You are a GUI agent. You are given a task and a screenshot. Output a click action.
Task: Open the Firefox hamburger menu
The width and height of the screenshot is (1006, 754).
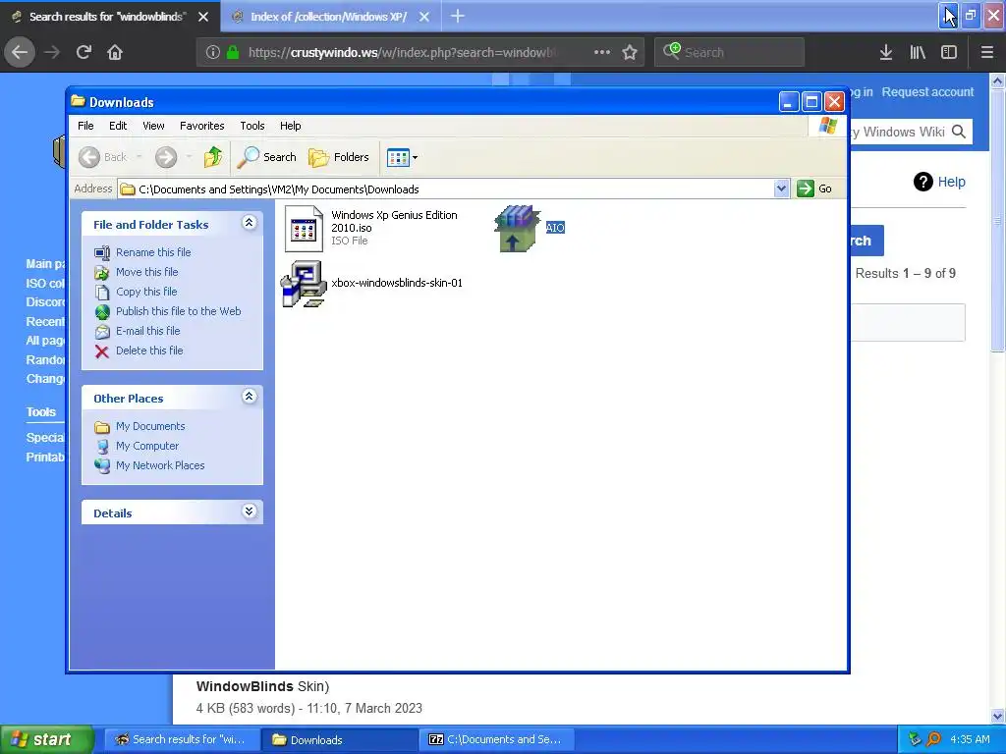pyautogui.click(x=986, y=53)
